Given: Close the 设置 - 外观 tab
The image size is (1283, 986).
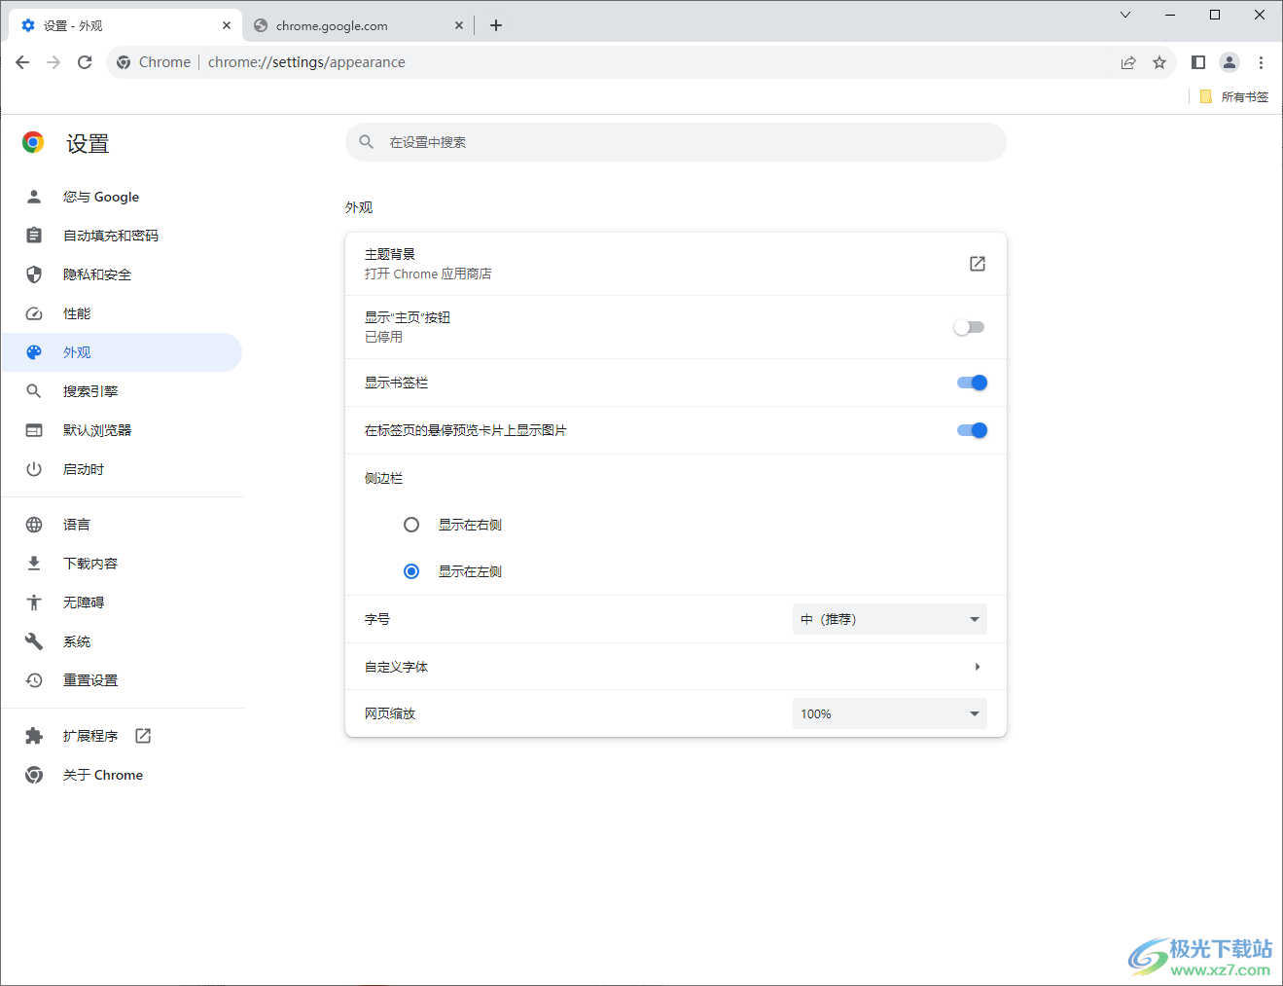Looking at the screenshot, I should tap(226, 25).
